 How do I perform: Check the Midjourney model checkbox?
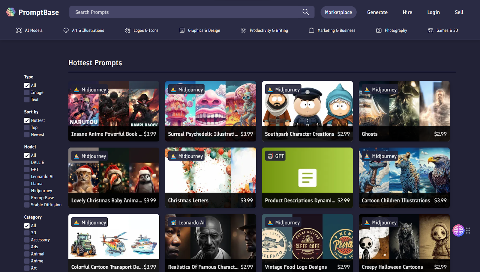point(27,191)
